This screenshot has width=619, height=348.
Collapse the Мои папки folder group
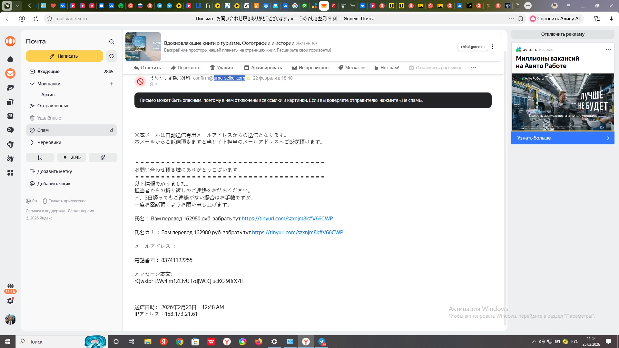tap(32, 84)
